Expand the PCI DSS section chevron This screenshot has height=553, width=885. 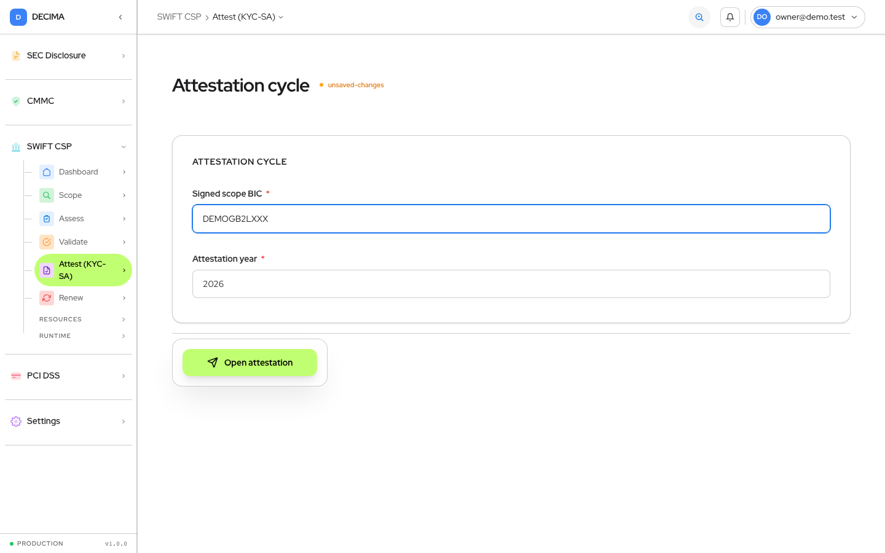click(x=124, y=376)
